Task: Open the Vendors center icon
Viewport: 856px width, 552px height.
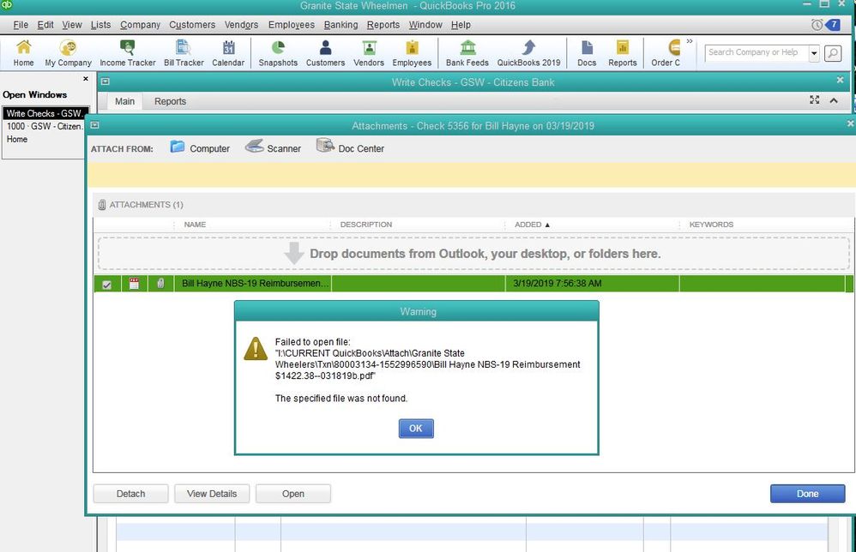Action: (x=369, y=53)
